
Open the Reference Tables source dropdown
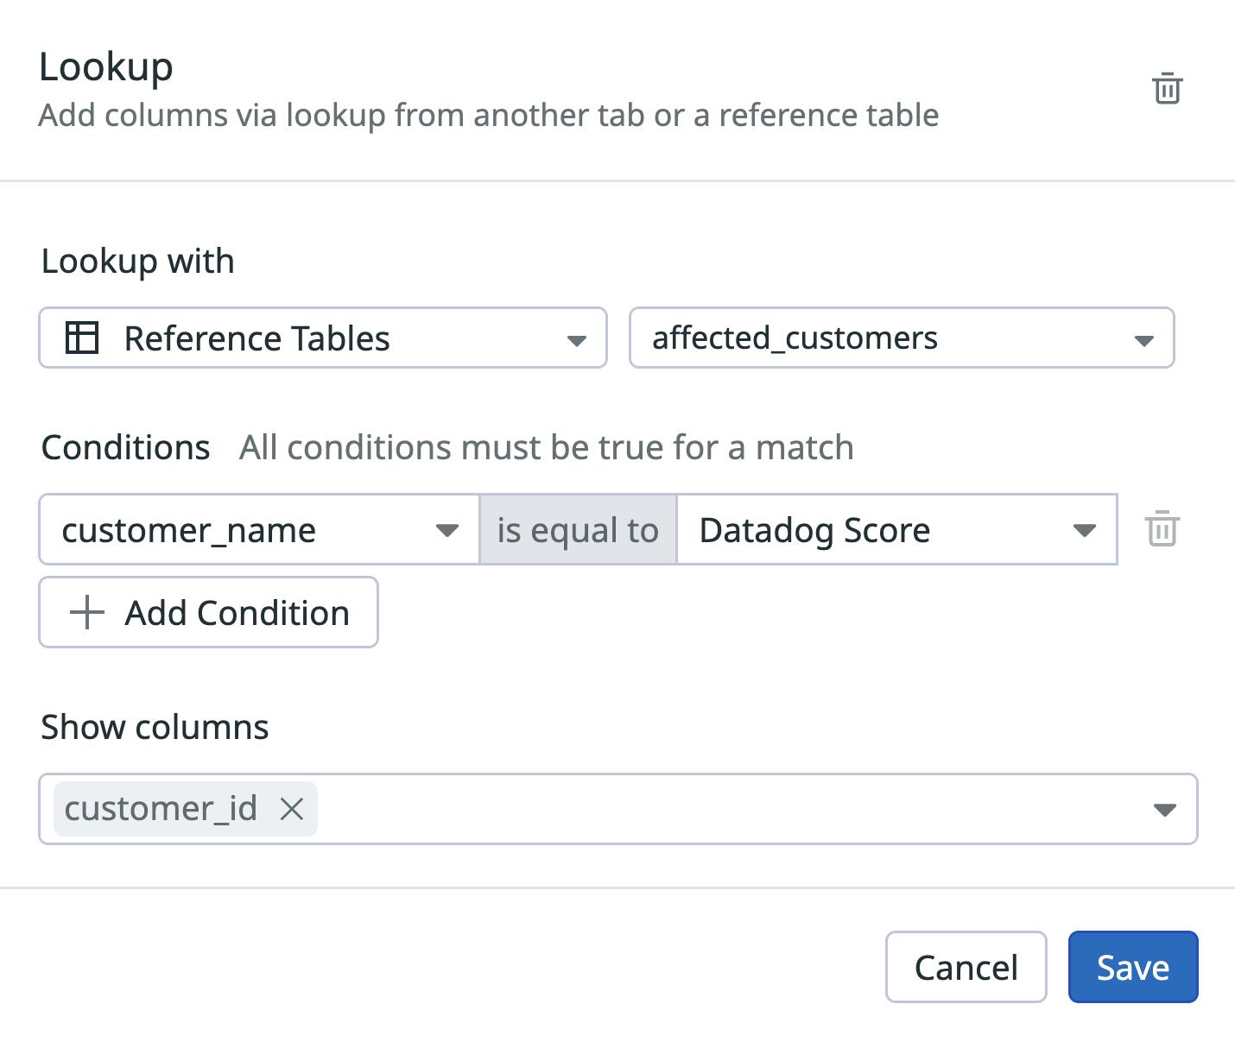tap(323, 338)
